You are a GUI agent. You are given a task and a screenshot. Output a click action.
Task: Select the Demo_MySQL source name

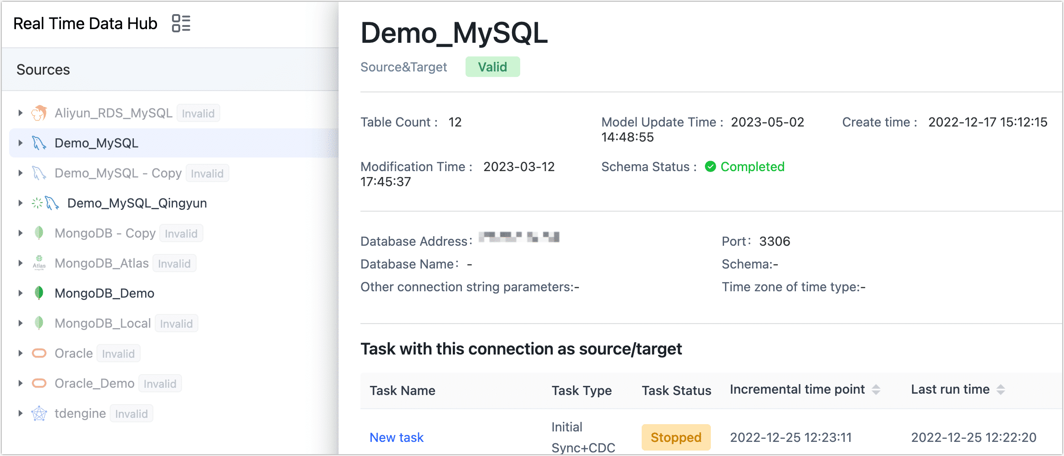pyautogui.click(x=96, y=143)
